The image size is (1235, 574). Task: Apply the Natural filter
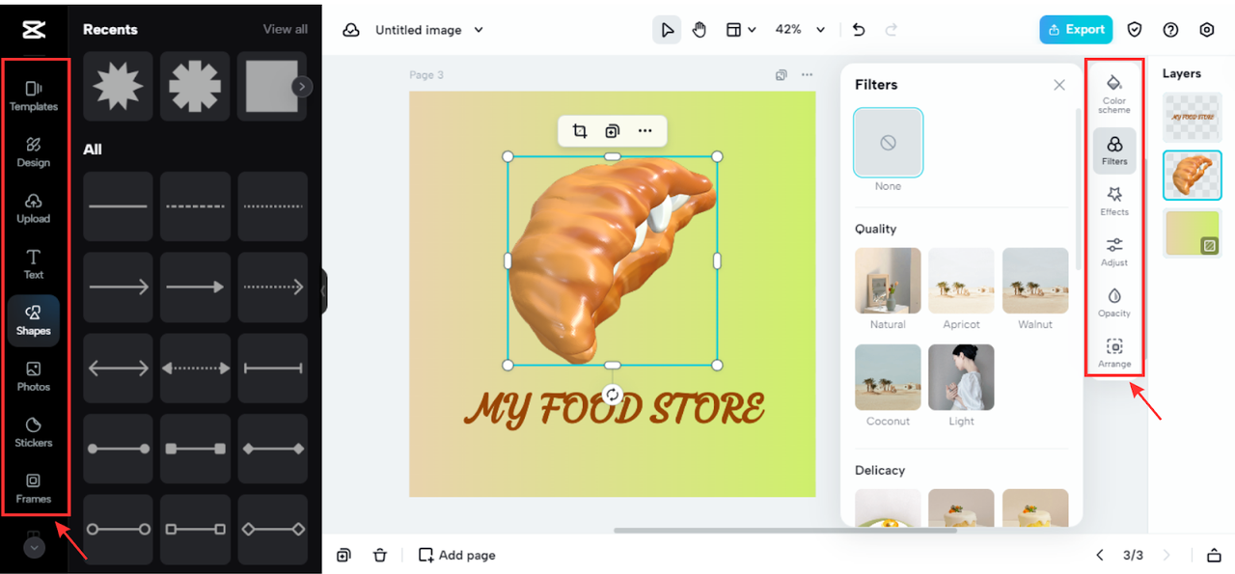(888, 281)
